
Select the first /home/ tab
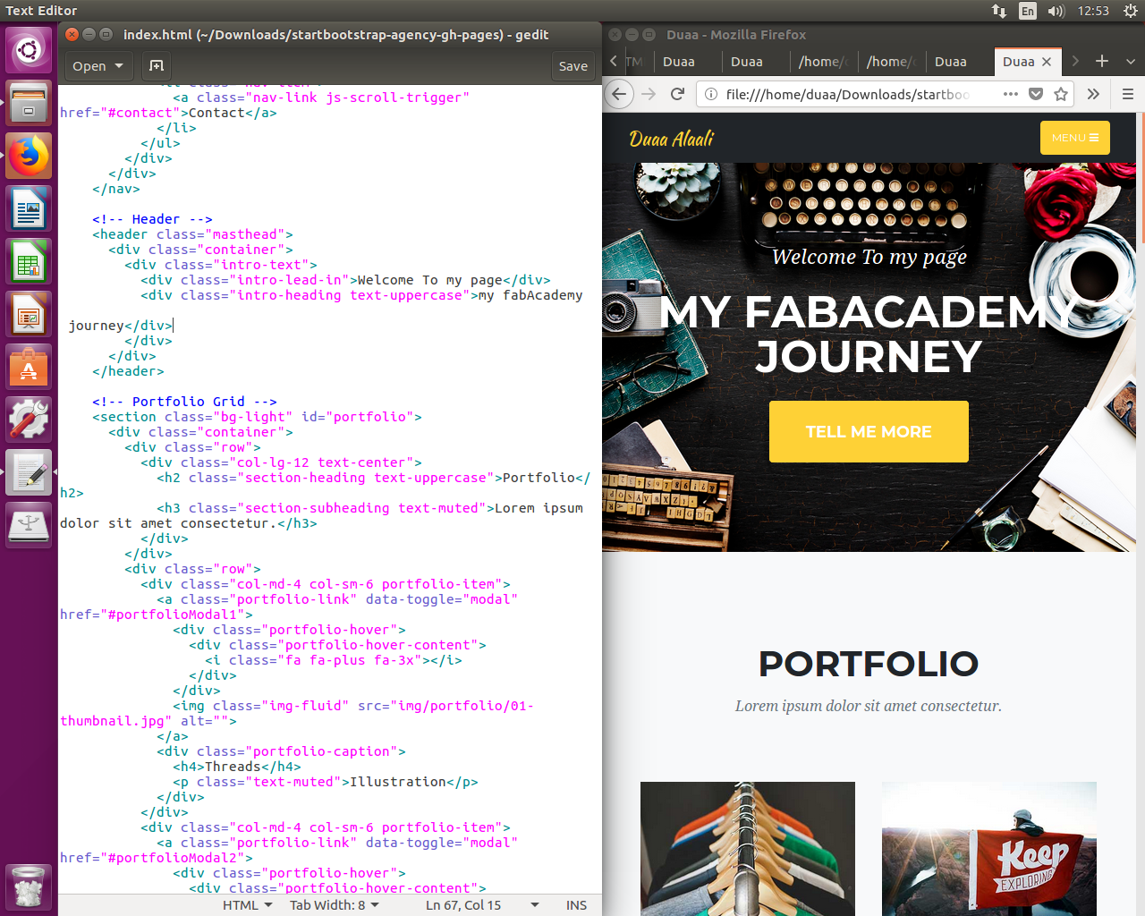coord(823,62)
